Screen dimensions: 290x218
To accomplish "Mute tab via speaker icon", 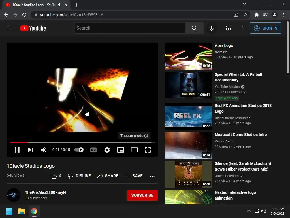I will tap(59, 5).
